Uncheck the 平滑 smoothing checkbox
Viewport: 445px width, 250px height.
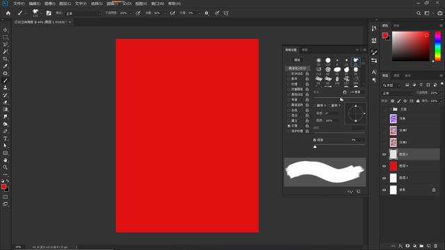point(289,126)
